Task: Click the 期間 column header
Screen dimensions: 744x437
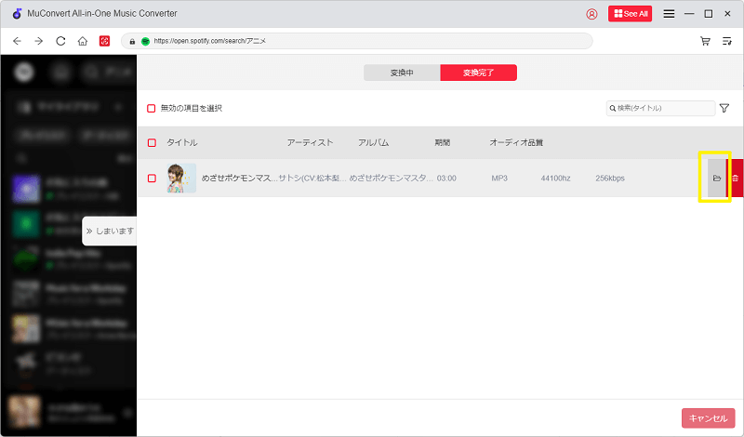Action: [443, 143]
